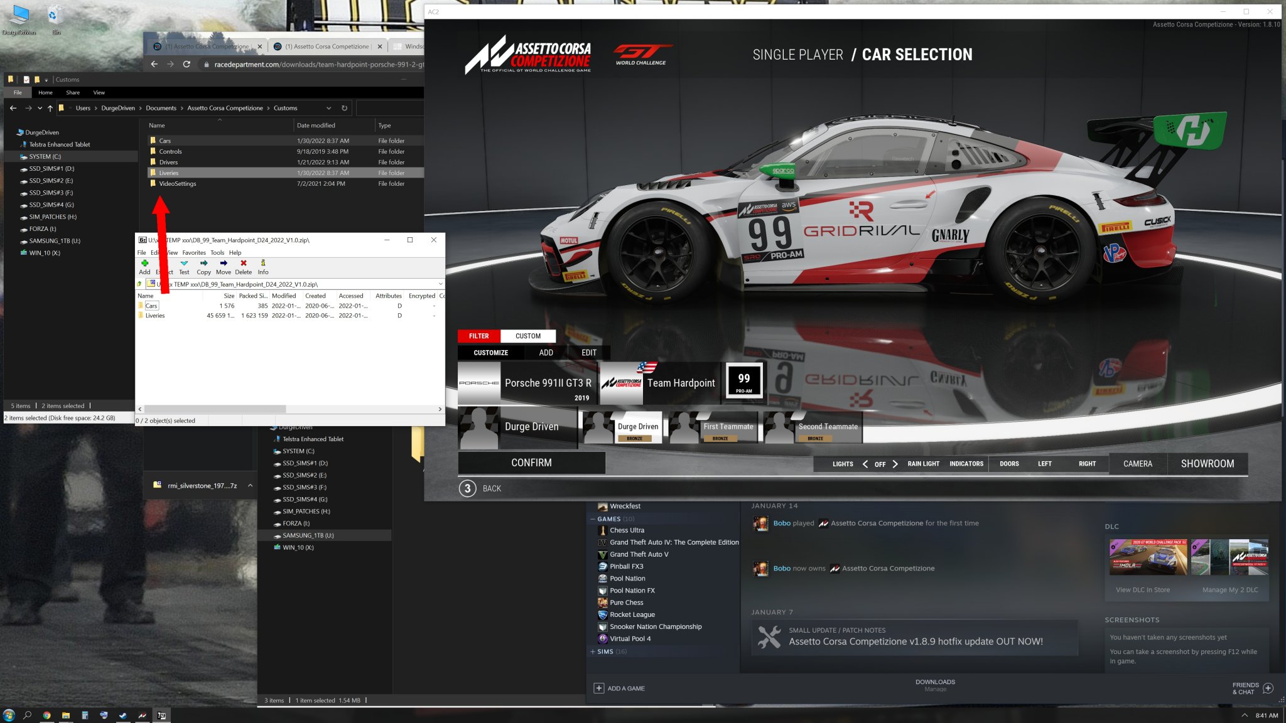Open 7-Zip Favorites menu

[x=194, y=252]
